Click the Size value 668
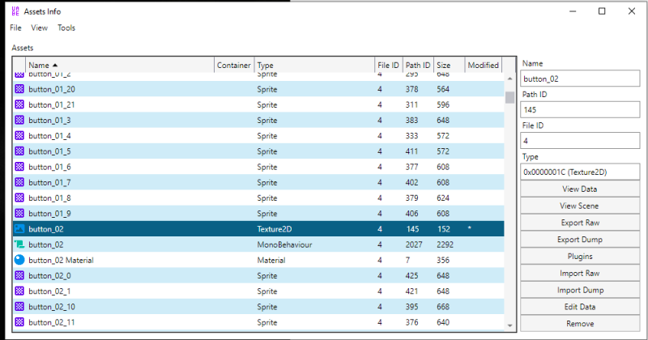This screenshot has height=340, width=648. [x=443, y=307]
